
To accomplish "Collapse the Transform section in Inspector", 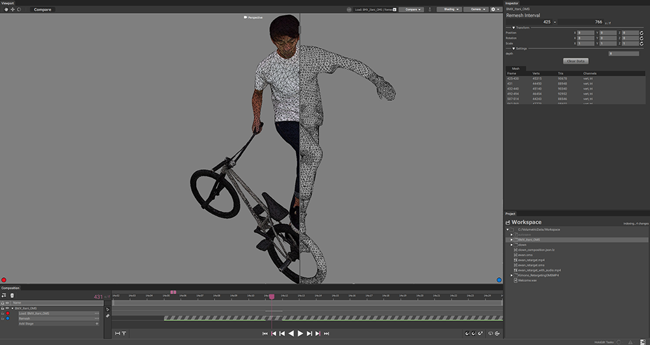I will pos(513,28).
